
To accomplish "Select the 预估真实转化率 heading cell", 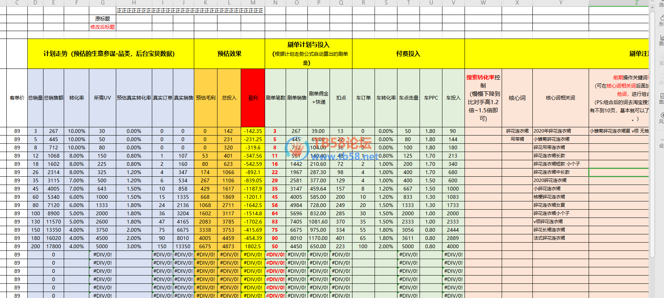I will [x=134, y=98].
